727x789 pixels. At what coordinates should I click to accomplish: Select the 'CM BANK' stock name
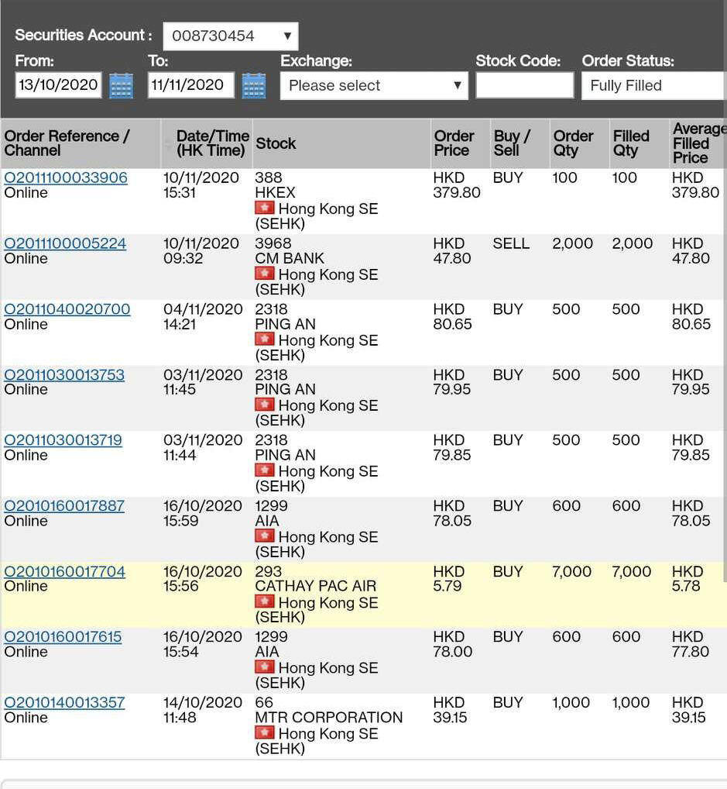click(290, 258)
